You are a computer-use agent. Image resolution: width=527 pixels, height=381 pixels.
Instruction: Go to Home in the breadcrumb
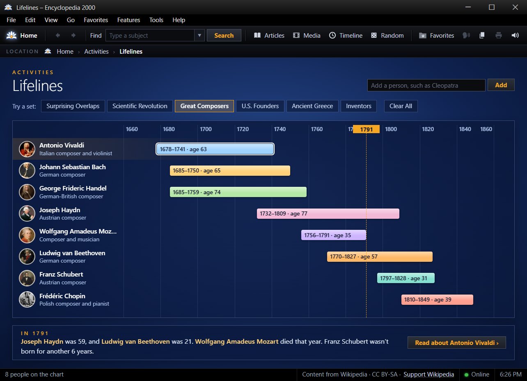(x=65, y=52)
